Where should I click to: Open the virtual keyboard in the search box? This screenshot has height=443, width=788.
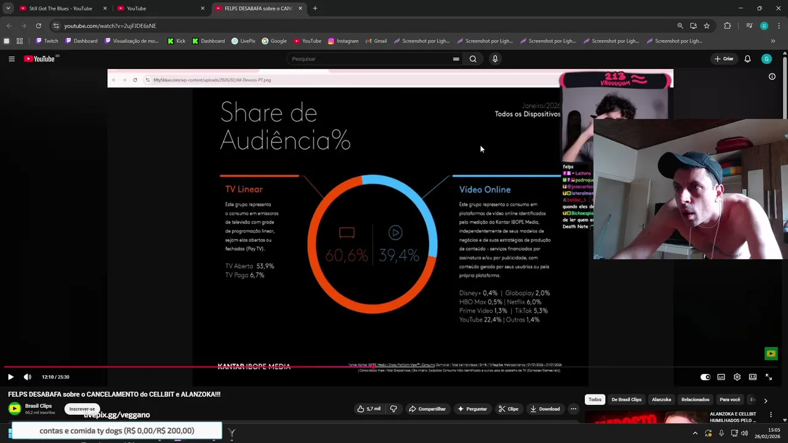click(456, 59)
